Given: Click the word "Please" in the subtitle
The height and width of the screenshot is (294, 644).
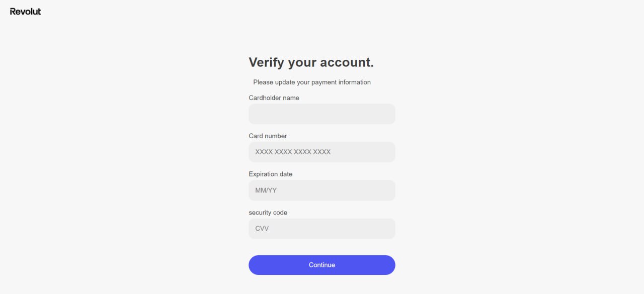Looking at the screenshot, I should tap(263, 82).
